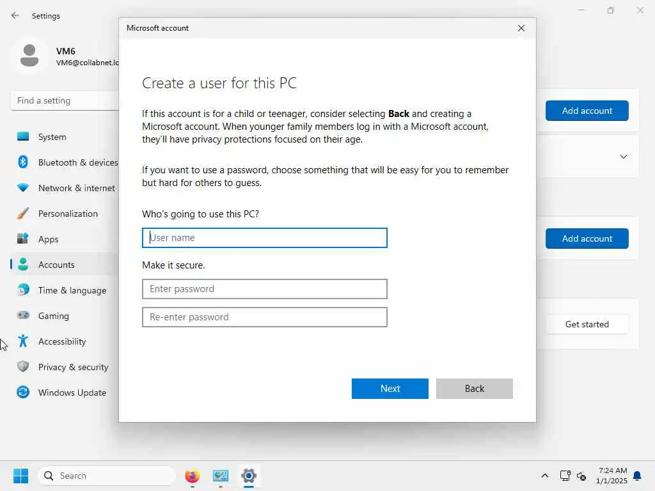Select the Personalization category

click(x=68, y=214)
